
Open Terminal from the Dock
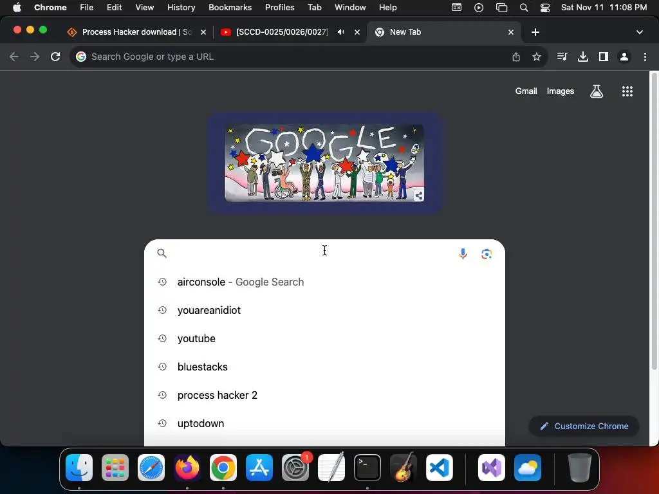click(x=367, y=468)
